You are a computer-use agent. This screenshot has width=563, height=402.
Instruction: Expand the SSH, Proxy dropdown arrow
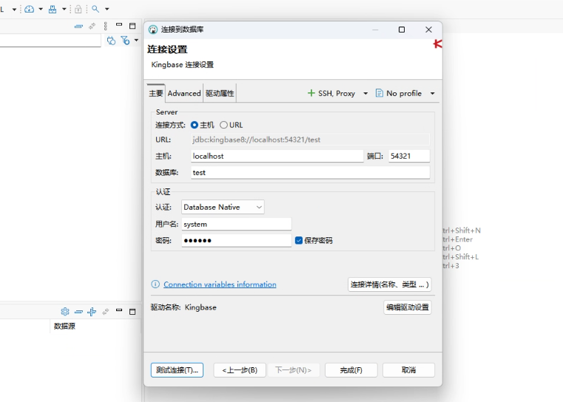365,93
